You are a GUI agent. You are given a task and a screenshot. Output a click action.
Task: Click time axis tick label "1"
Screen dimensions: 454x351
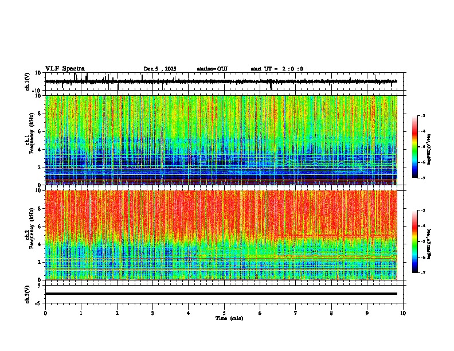point(81,313)
